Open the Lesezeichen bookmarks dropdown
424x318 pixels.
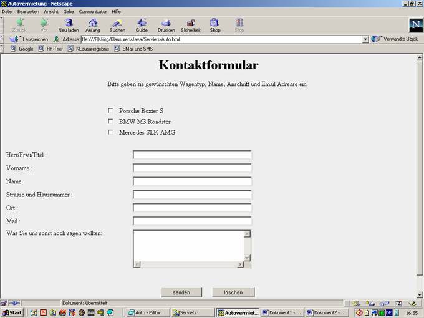coord(30,39)
